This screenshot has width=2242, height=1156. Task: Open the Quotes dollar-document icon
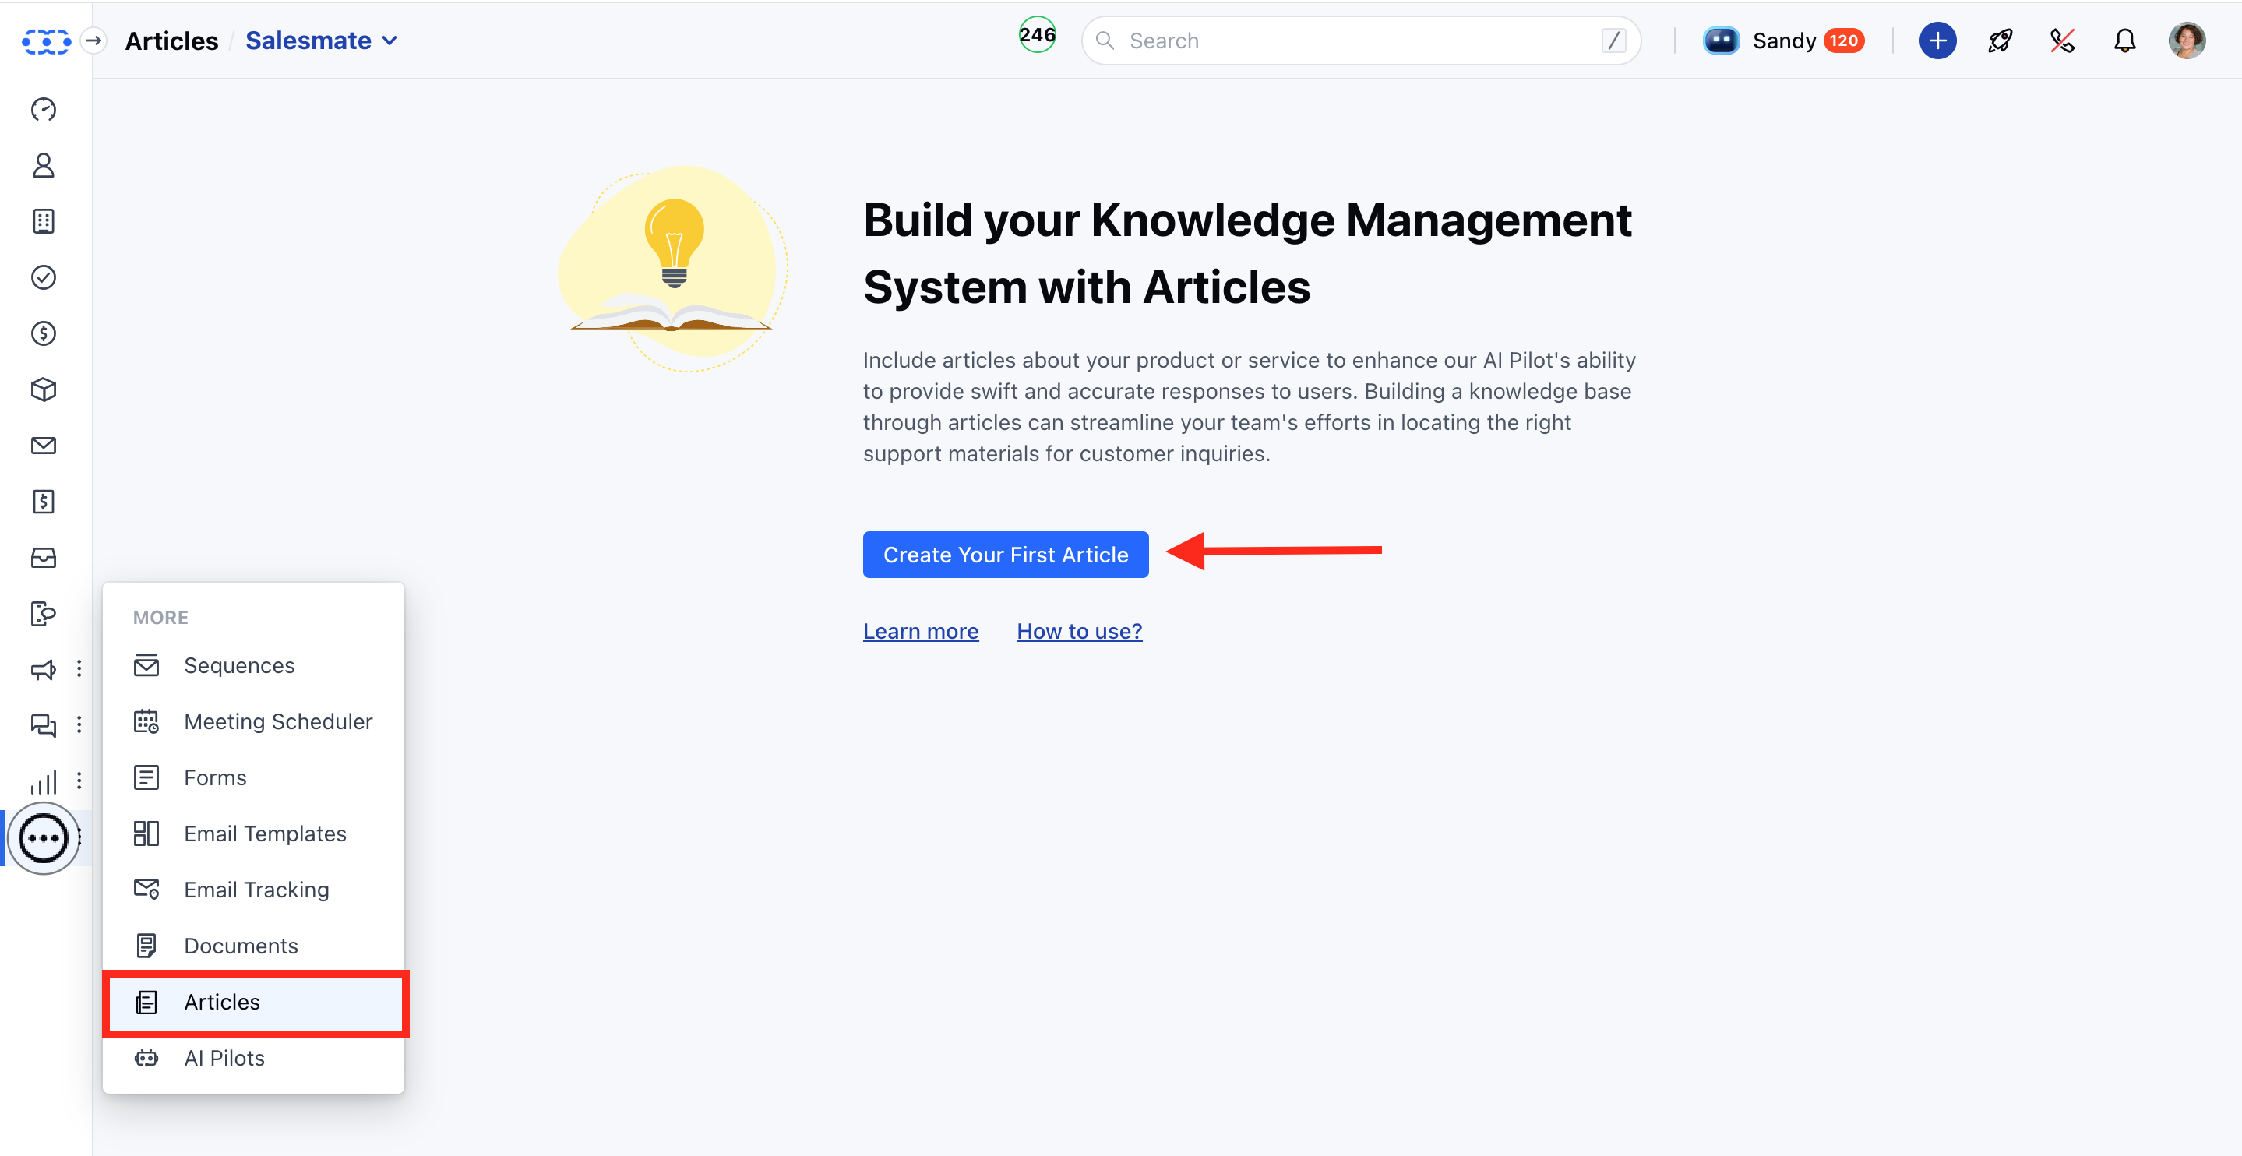44,502
